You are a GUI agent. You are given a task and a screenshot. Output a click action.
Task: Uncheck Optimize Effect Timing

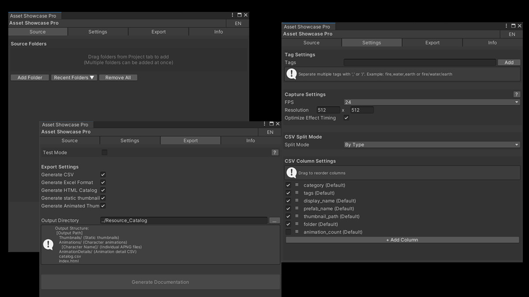tap(346, 118)
